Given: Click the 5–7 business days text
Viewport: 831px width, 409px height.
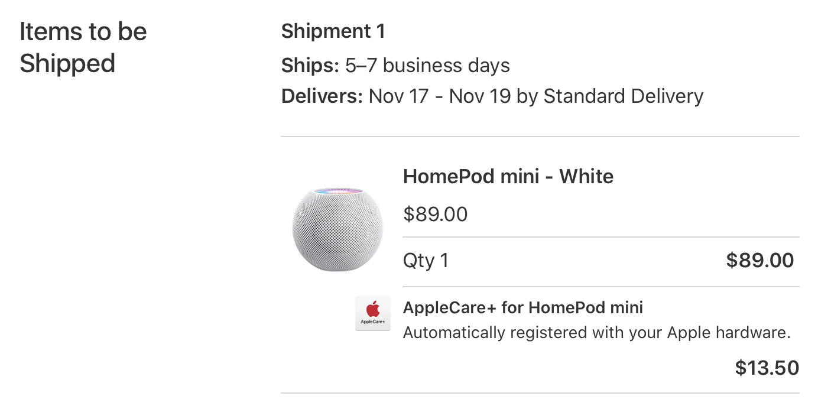Looking at the screenshot, I should (x=427, y=65).
